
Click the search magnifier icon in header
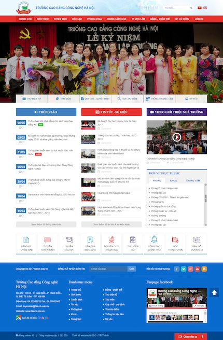click(191, 8)
